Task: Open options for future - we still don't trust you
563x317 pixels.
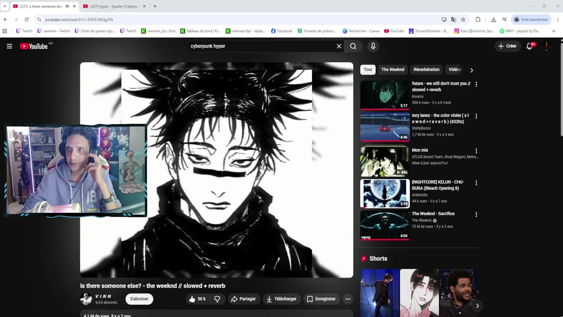Action: point(476,85)
